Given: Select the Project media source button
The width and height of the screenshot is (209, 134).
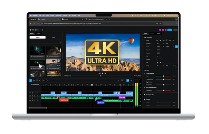Looking at the screenshot, I should tap(37, 37).
